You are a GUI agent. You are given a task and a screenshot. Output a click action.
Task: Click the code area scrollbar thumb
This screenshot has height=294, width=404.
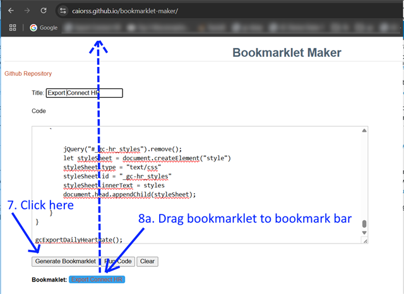364,224
